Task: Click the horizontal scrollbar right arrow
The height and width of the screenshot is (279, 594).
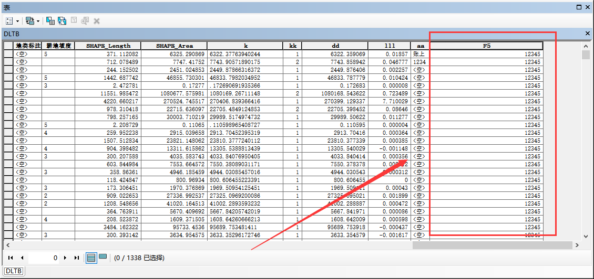Action: 577,245
